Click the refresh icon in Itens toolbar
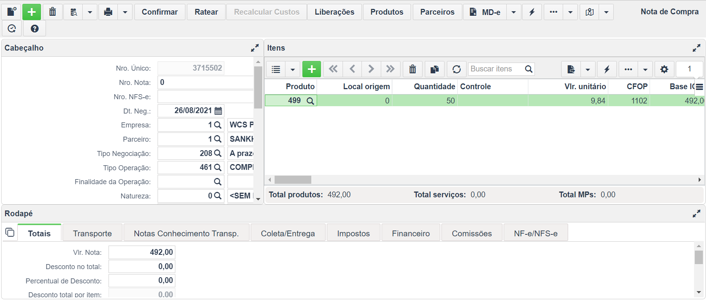 tap(457, 69)
